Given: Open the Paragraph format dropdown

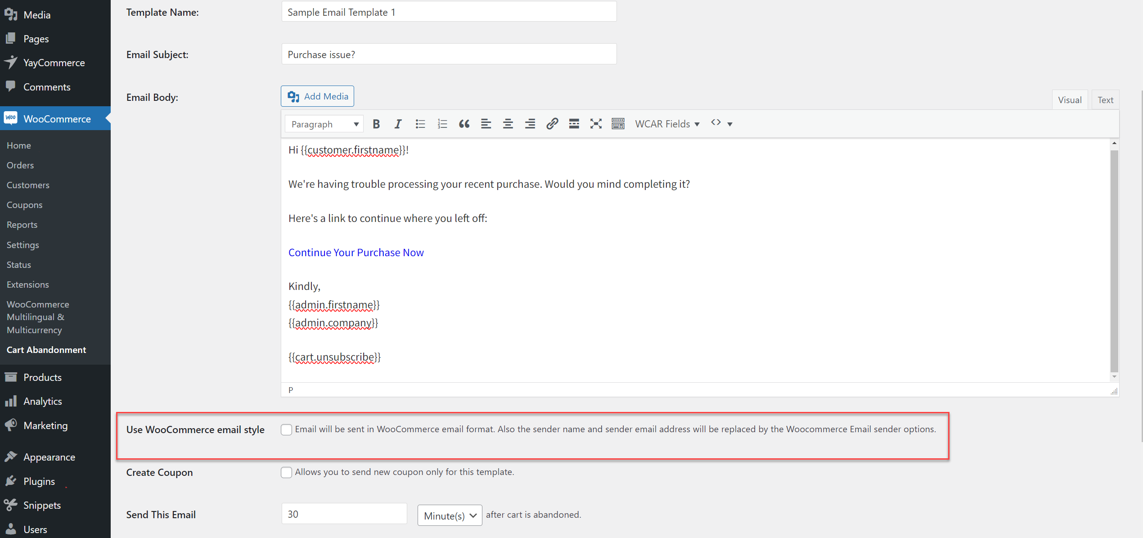Looking at the screenshot, I should point(324,124).
